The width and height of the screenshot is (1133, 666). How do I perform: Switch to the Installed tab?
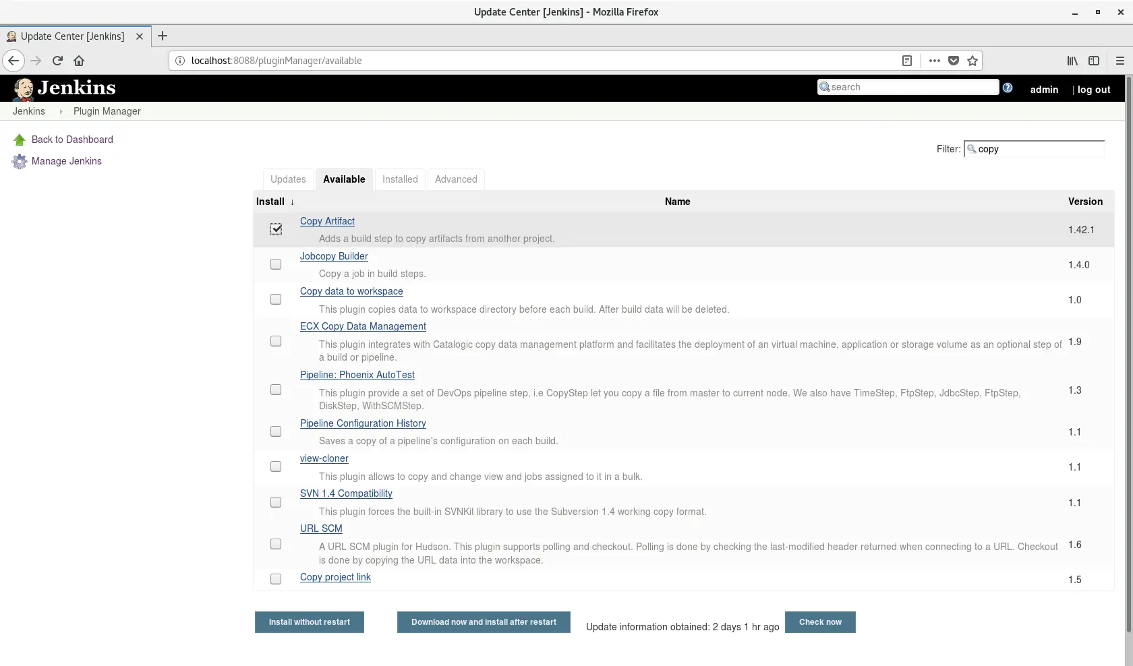pos(400,179)
